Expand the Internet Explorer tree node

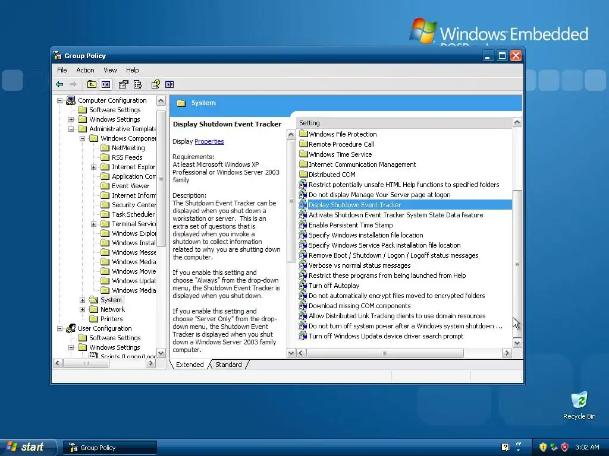(93, 167)
